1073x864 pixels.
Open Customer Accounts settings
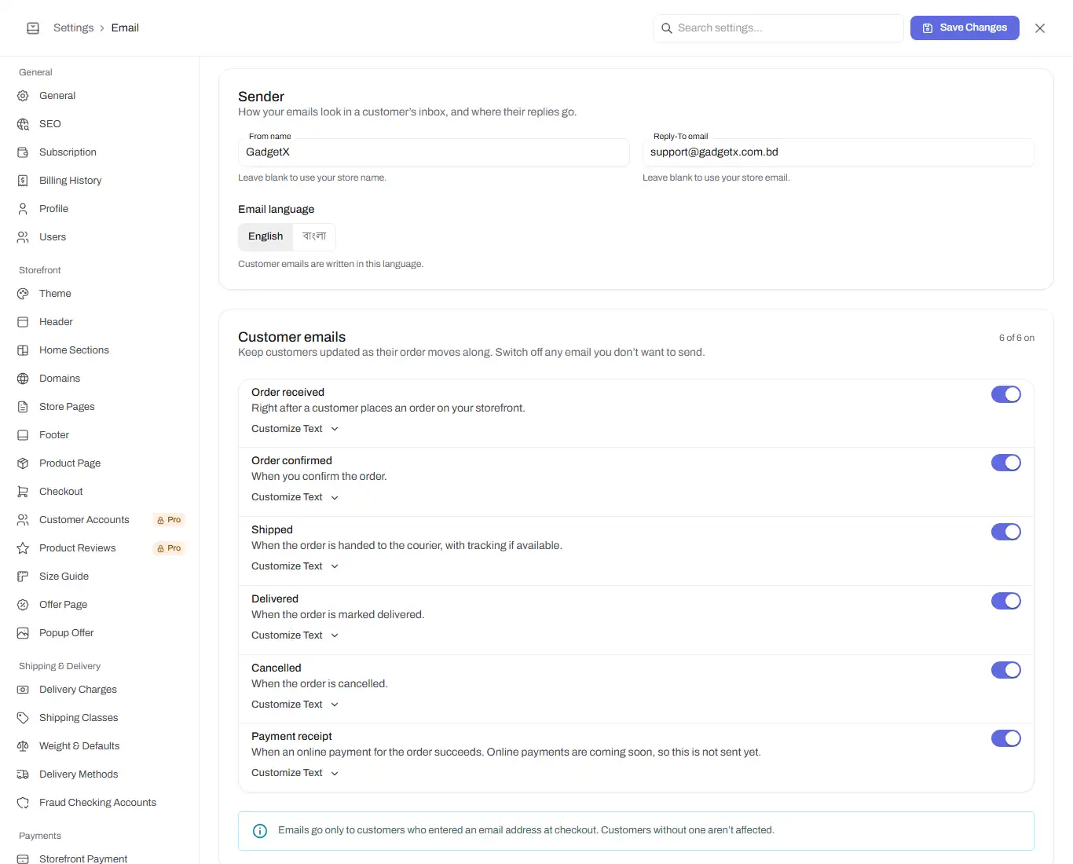(100, 520)
